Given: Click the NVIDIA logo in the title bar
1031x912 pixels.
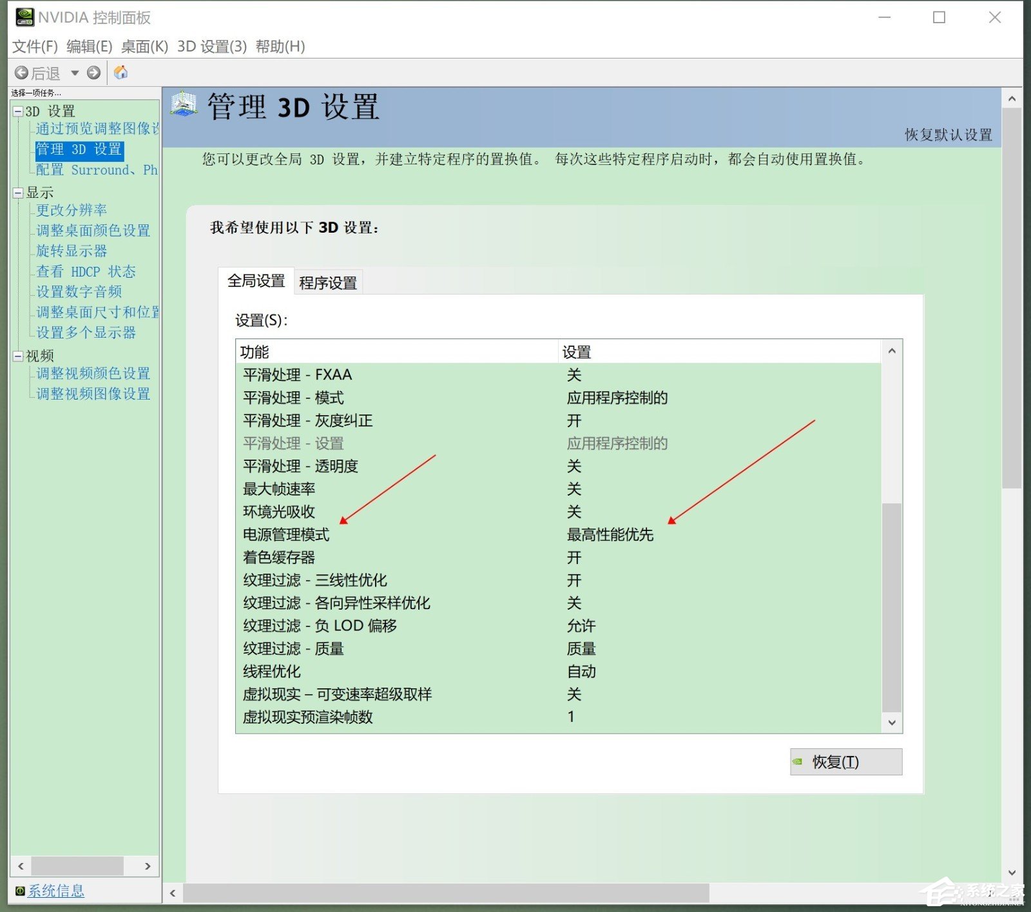Looking at the screenshot, I should click(23, 17).
